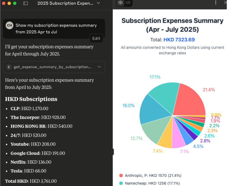The height and width of the screenshot is (186, 227).
Task: Toggle the sidebar panel icon
Action: 25,3
